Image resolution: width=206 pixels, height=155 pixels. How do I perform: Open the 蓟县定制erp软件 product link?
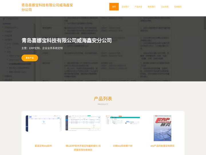[x=43, y=146]
